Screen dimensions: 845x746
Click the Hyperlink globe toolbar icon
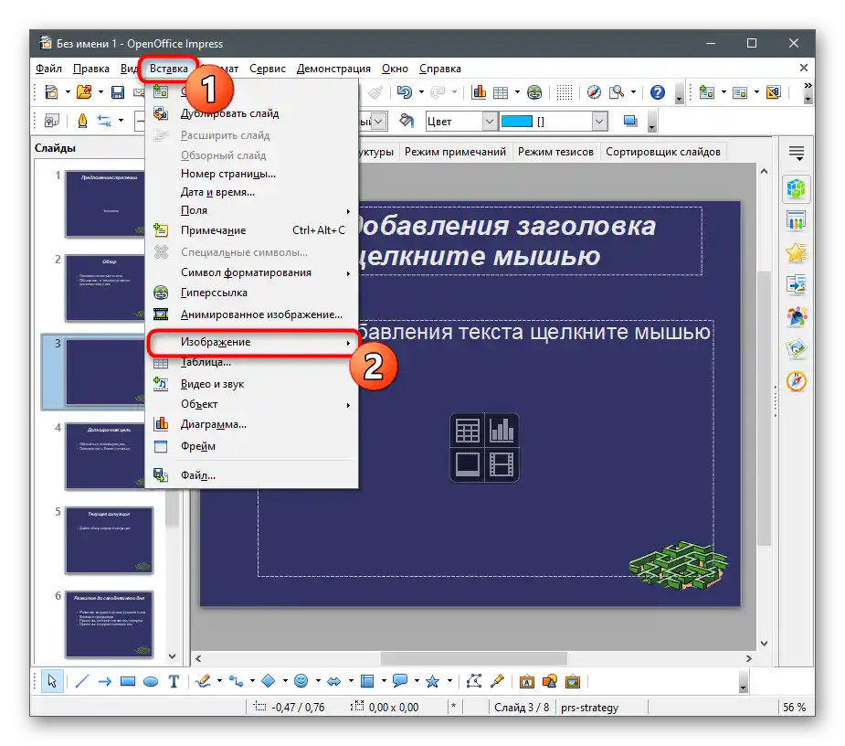point(534,92)
